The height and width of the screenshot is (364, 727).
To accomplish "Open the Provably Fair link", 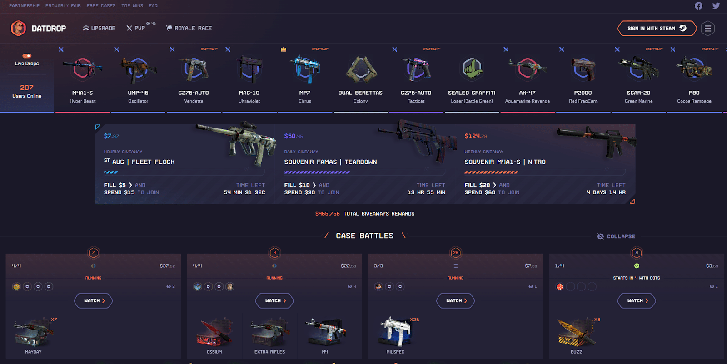I will [63, 6].
